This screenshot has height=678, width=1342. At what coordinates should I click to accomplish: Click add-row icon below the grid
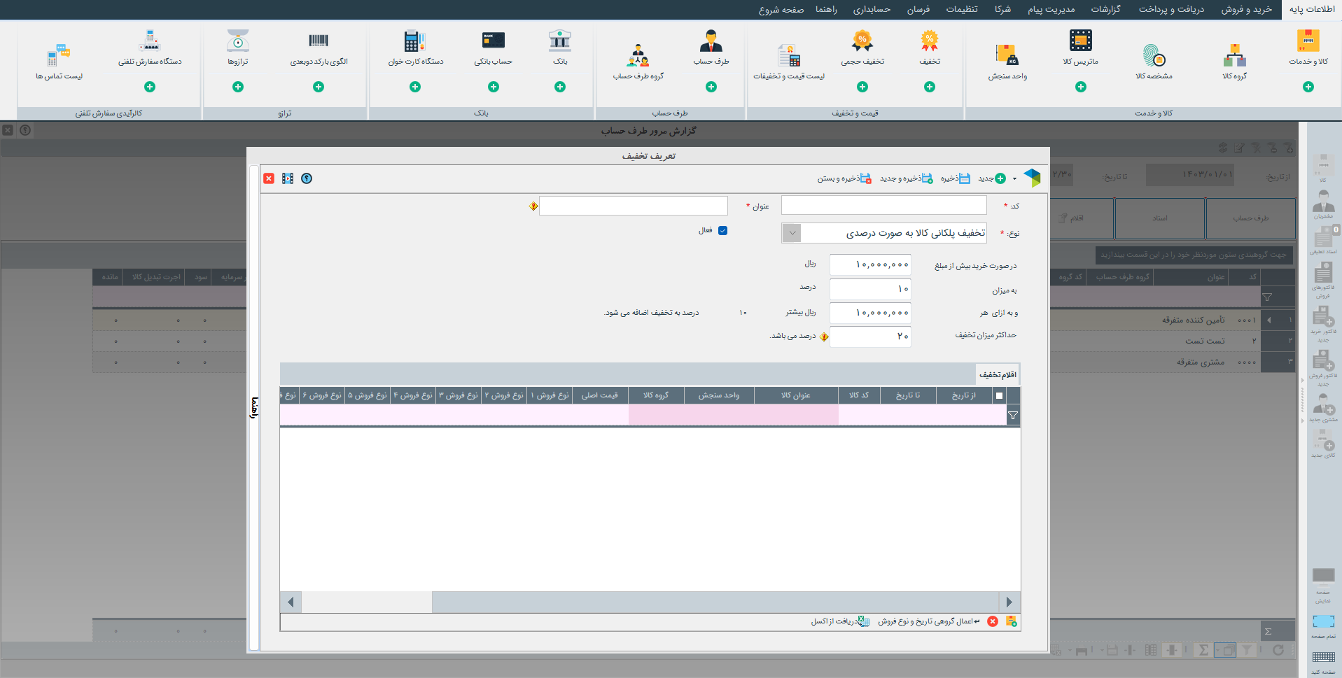click(1012, 621)
